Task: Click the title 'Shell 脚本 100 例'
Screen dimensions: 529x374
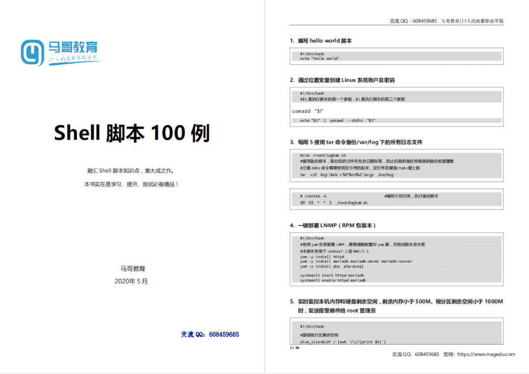Action: tap(132, 133)
